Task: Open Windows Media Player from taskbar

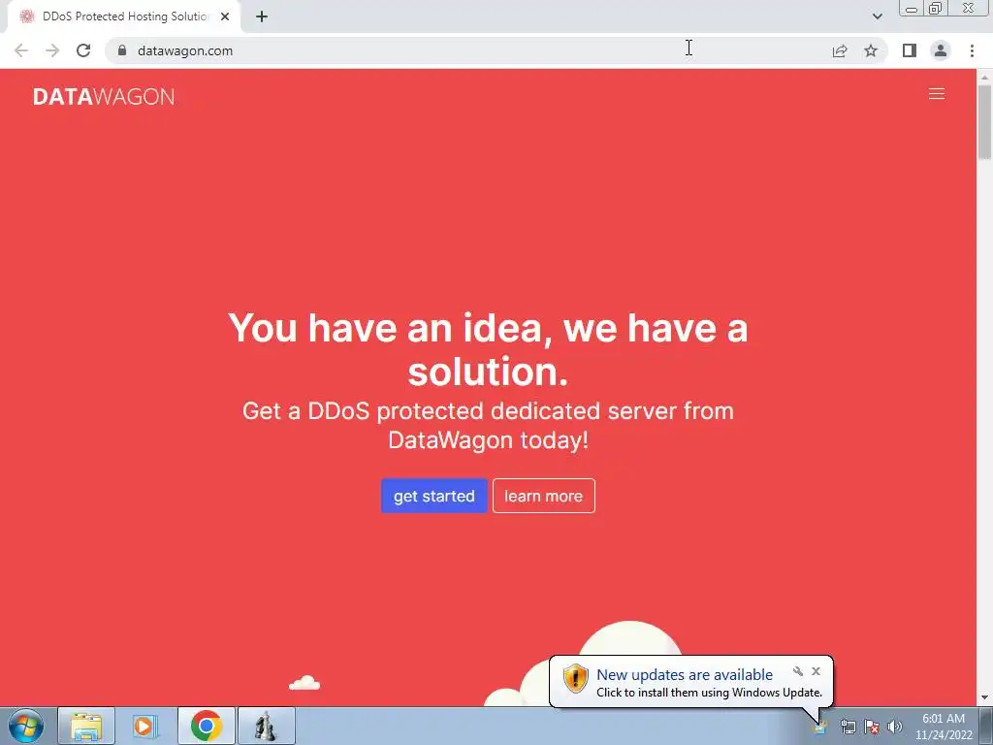Action: coord(145,726)
